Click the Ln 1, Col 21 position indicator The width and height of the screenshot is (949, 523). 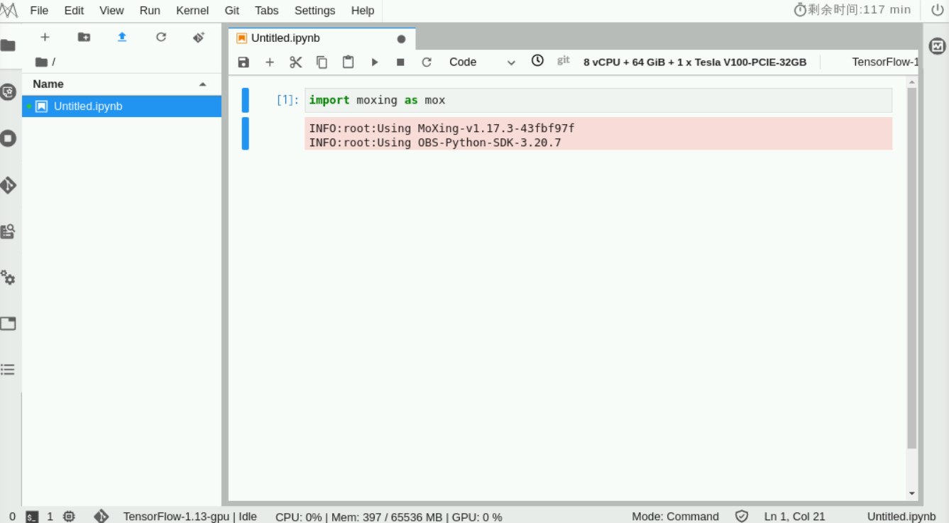(x=794, y=517)
